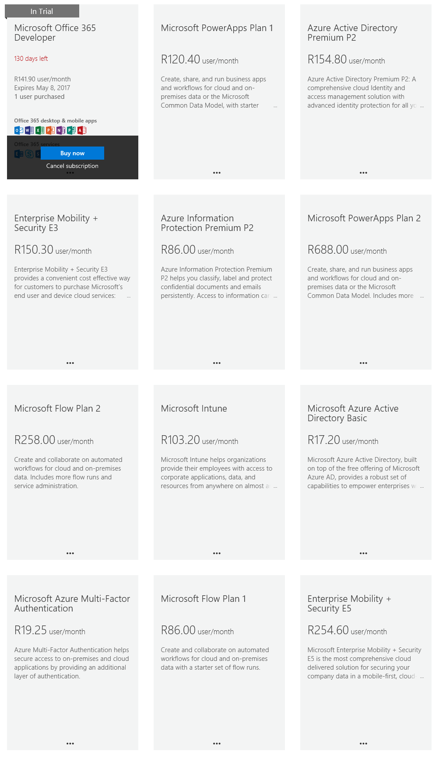Select the Access app icon
Screen dimensions: 439x758
click(x=81, y=130)
